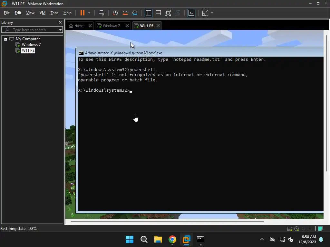
Task: Revert the VM to its last snapshot
Action: pos(125,13)
